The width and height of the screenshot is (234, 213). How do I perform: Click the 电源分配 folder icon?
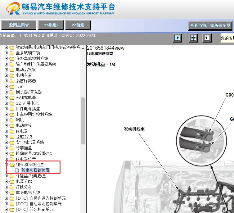tap(12, 182)
